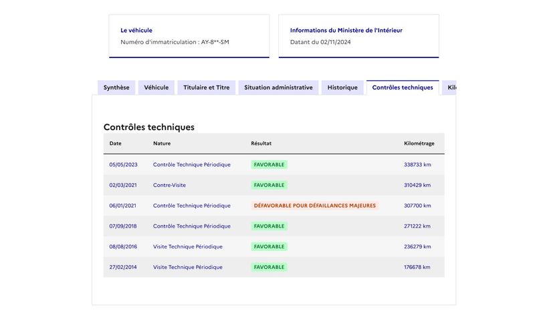Viewport: 535px width, 311px height.
Task: Select the date 02/03/2021
Action: tap(123, 185)
